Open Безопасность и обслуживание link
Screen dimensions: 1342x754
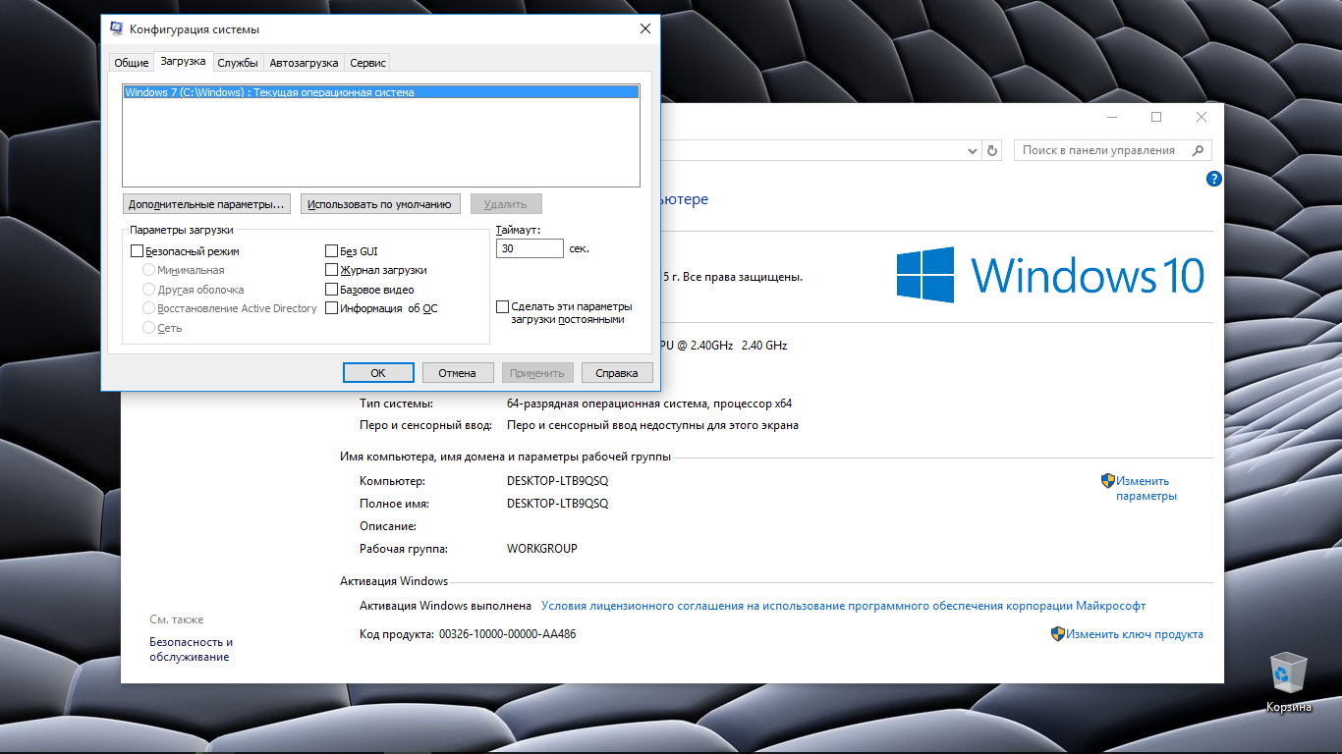192,649
